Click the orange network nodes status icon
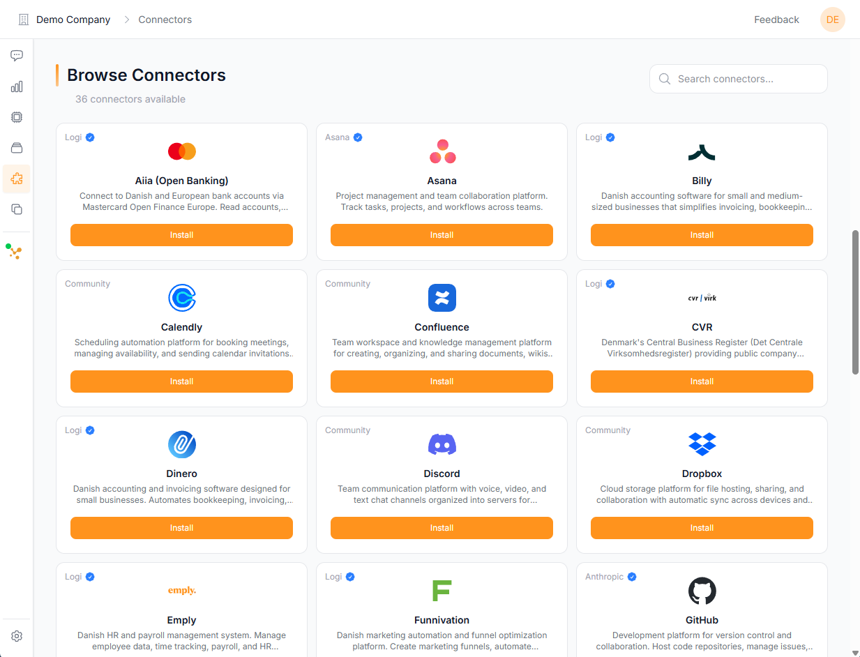Viewport: 860px width, 657px height. [15, 252]
